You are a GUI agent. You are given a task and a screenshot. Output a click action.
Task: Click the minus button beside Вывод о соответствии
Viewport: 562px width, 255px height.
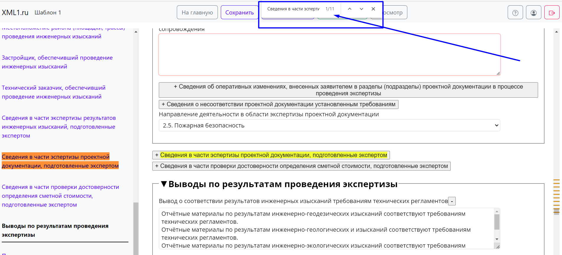(452, 201)
